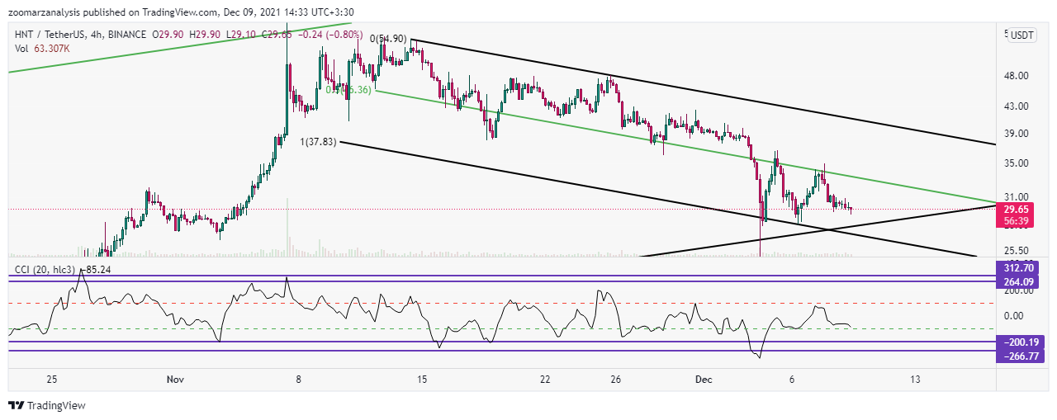The height and width of the screenshot is (420, 1057).
Task: Click the CCI axis value 0.00
Action: pos(1014,315)
